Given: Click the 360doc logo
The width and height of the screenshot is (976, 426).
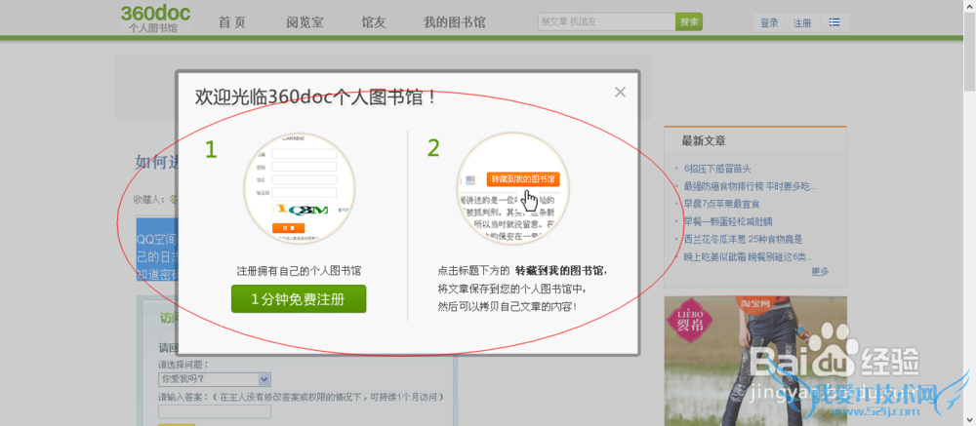Looking at the screenshot, I should 155,19.
